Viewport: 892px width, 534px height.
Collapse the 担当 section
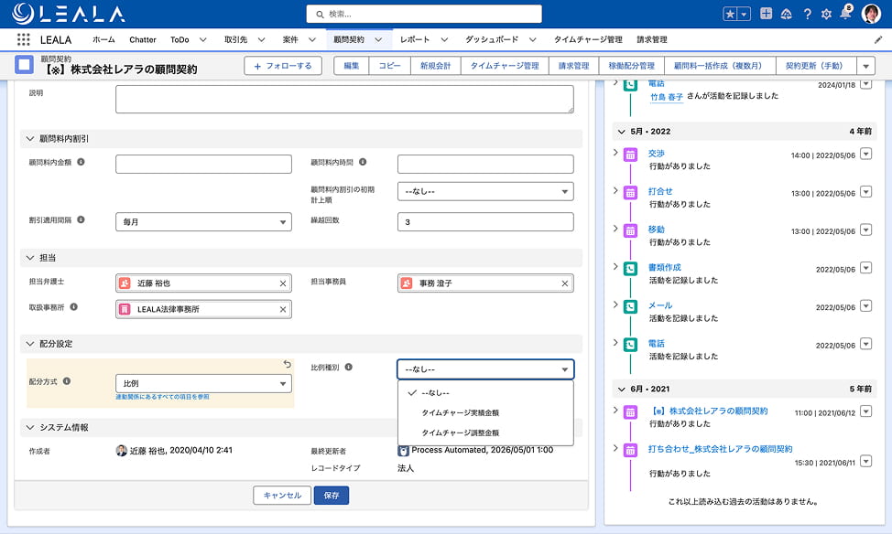(x=30, y=258)
